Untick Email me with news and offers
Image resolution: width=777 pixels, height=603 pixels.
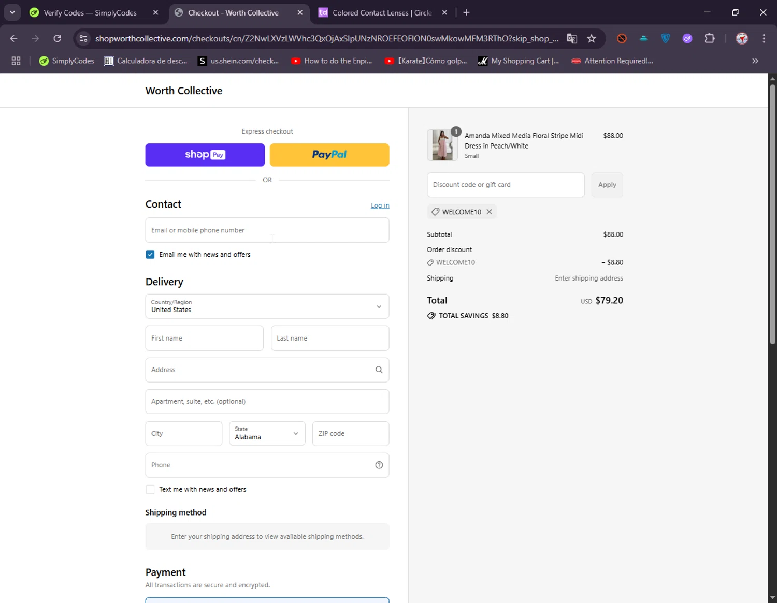150,255
